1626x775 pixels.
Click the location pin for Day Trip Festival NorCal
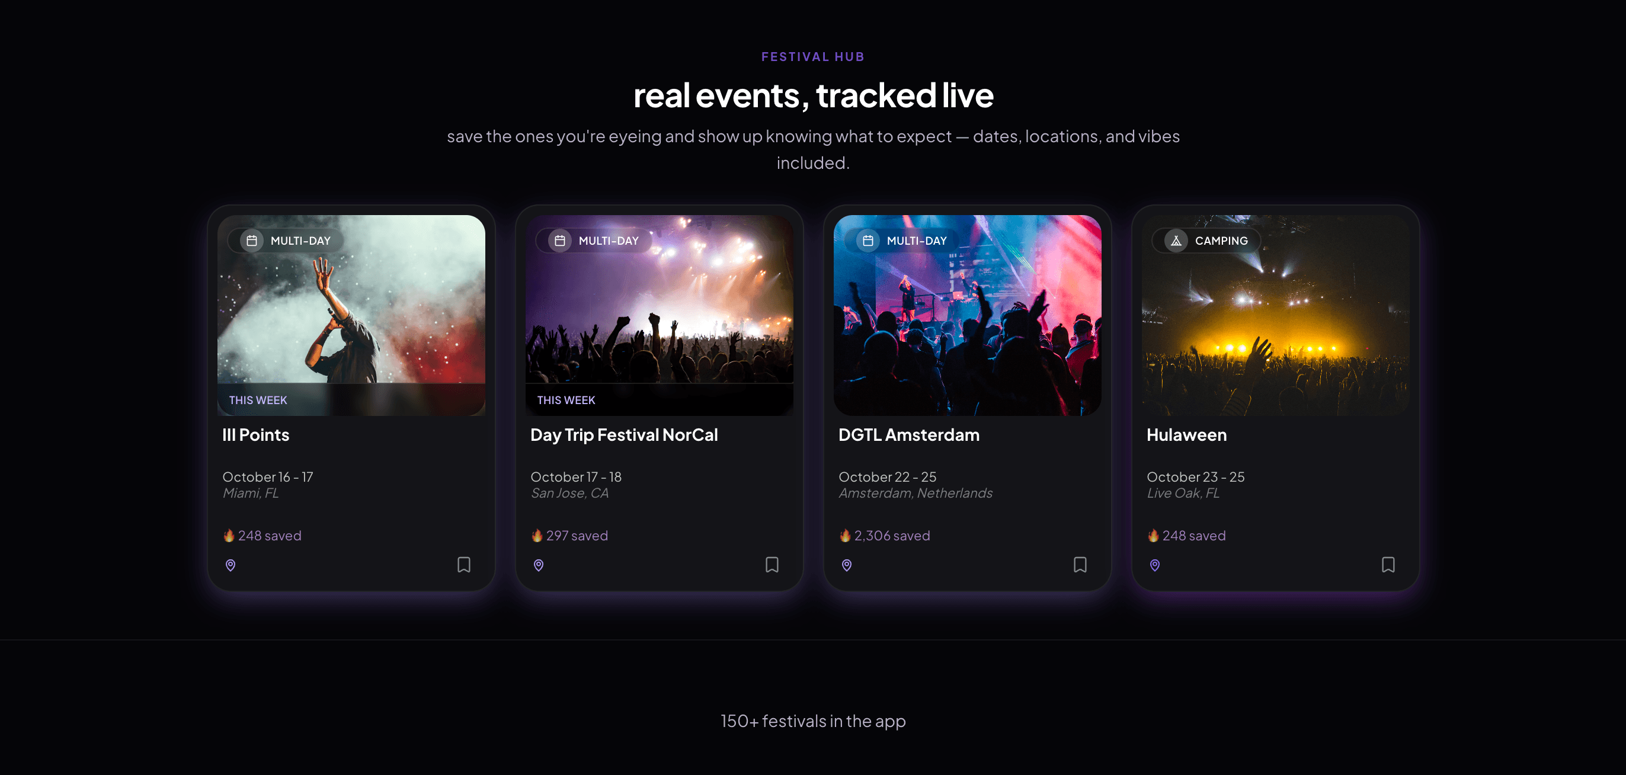click(x=539, y=565)
